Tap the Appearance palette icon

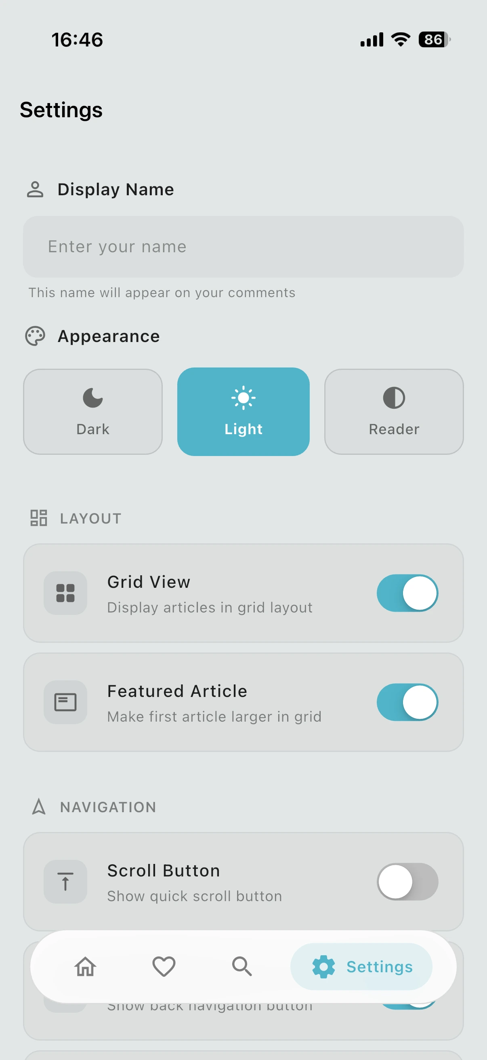coord(35,336)
